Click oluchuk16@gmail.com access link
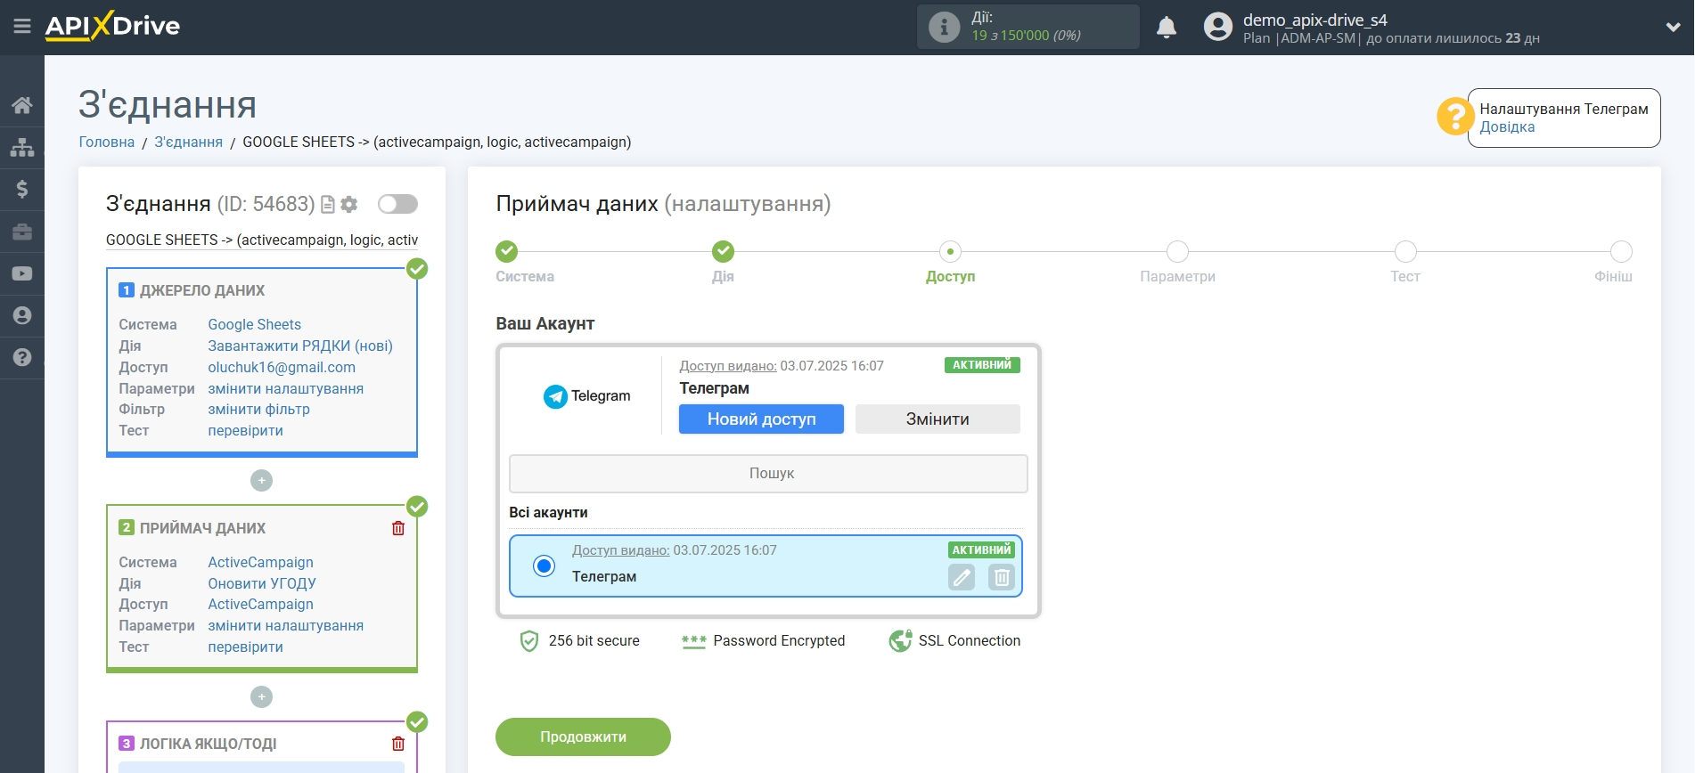This screenshot has width=1695, height=773. tap(282, 368)
